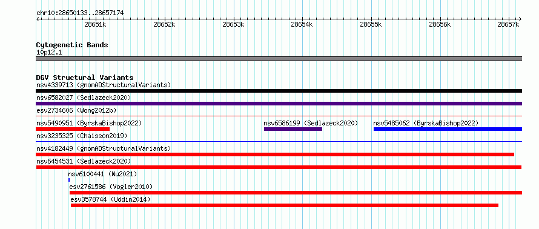Select the esv2734606 (Wong2012b) label

coord(76,110)
